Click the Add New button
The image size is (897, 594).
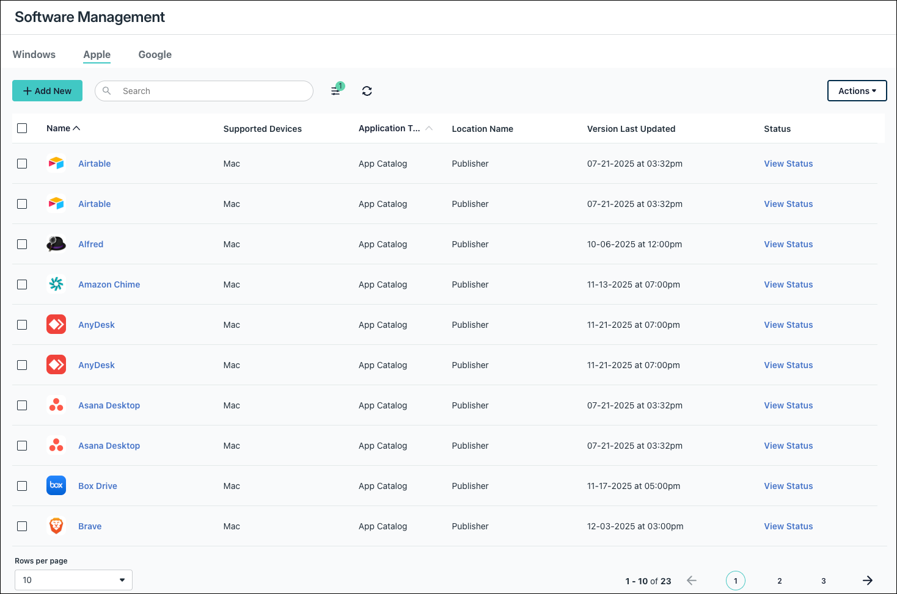[47, 90]
